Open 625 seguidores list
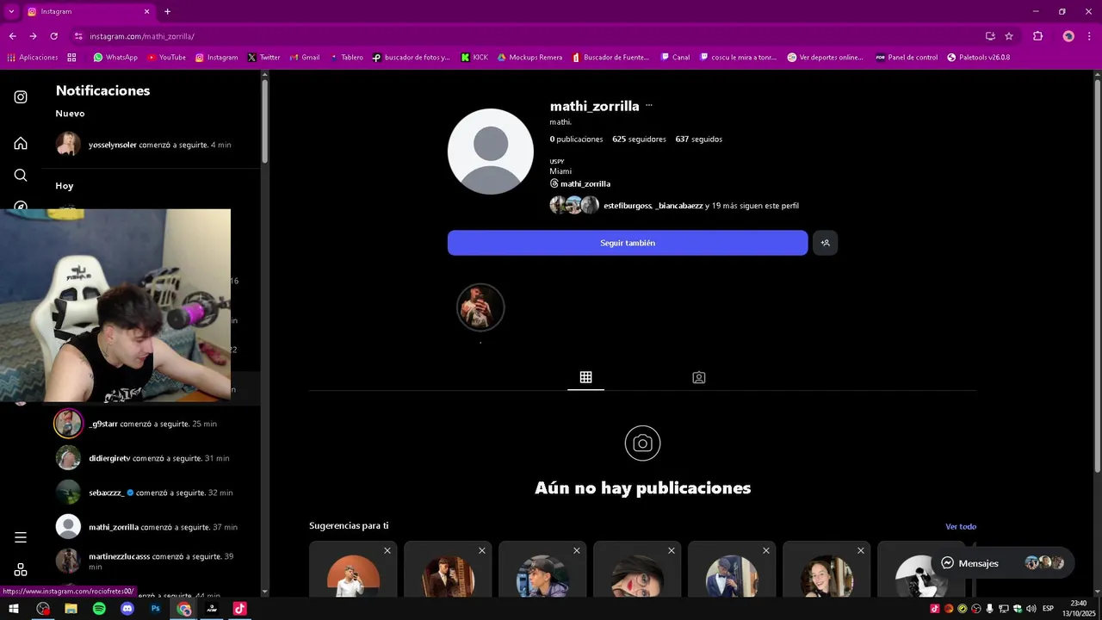The image size is (1102, 620). point(639,139)
